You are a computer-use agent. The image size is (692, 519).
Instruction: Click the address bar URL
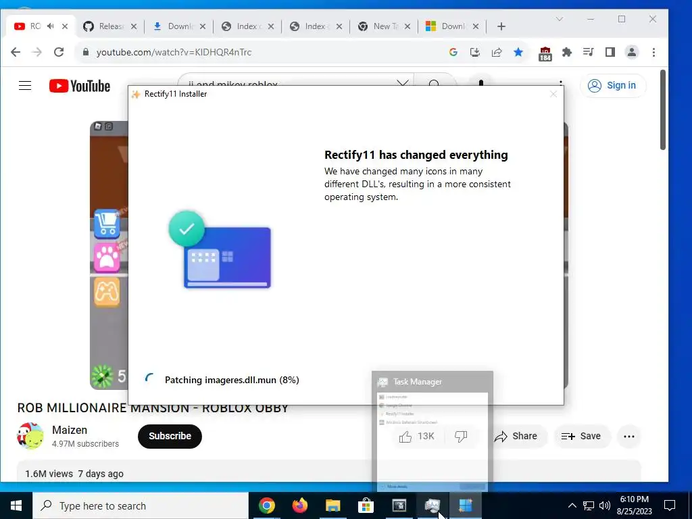pyautogui.click(x=174, y=52)
